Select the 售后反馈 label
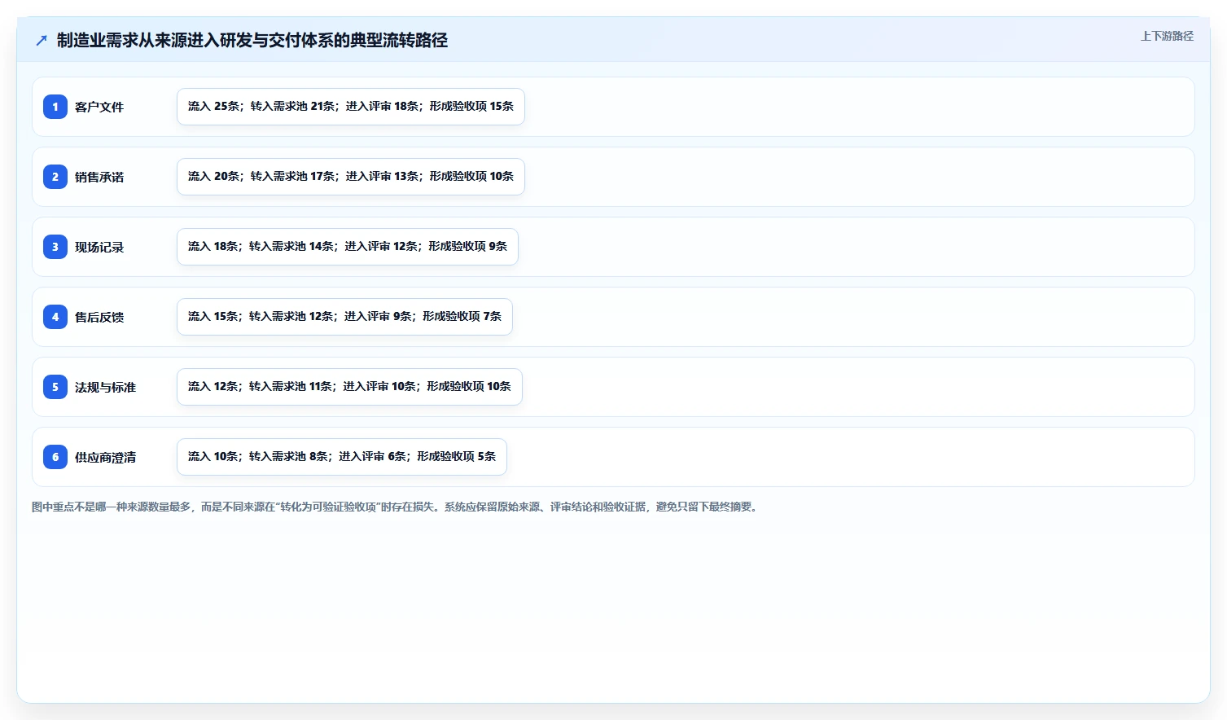The width and height of the screenshot is (1227, 720). pyautogui.click(x=99, y=317)
